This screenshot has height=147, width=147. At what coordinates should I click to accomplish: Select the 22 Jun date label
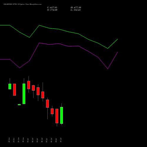pos(9,140)
